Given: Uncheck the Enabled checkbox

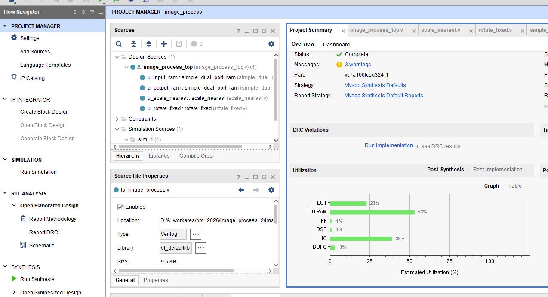Looking at the screenshot, I should (120, 207).
